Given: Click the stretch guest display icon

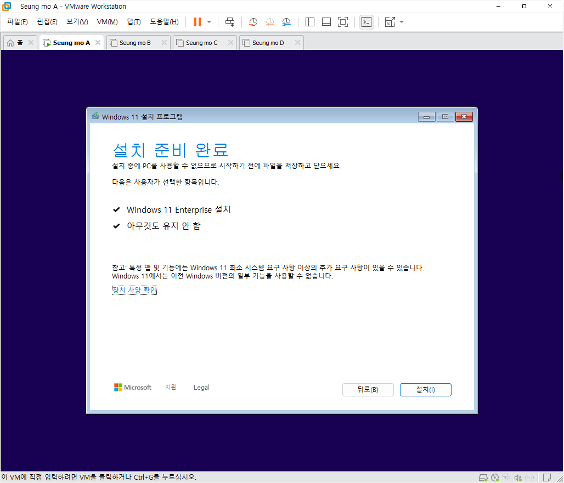Looking at the screenshot, I should [390, 22].
